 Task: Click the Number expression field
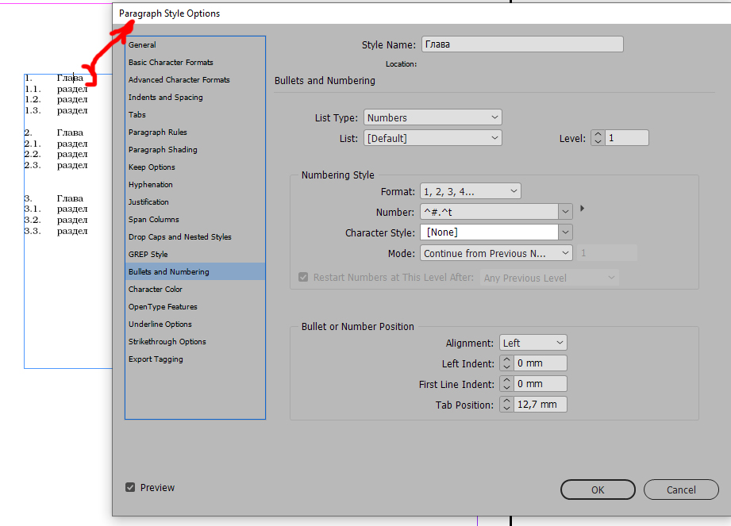[x=489, y=212]
